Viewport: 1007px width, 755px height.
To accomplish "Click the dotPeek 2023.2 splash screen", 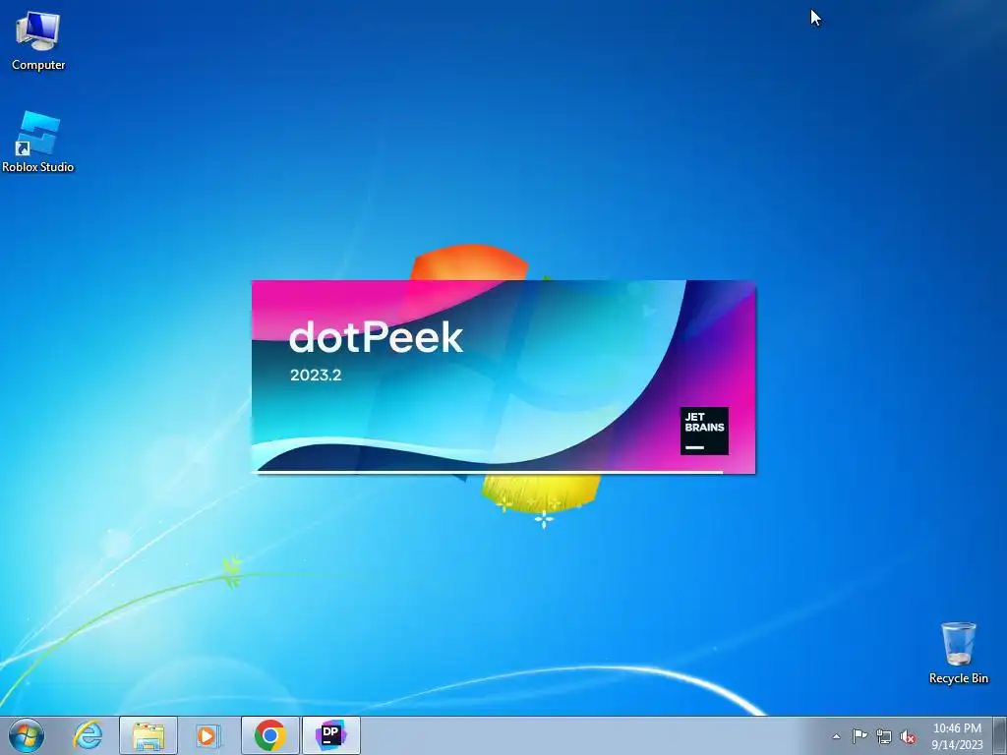I will click(503, 377).
